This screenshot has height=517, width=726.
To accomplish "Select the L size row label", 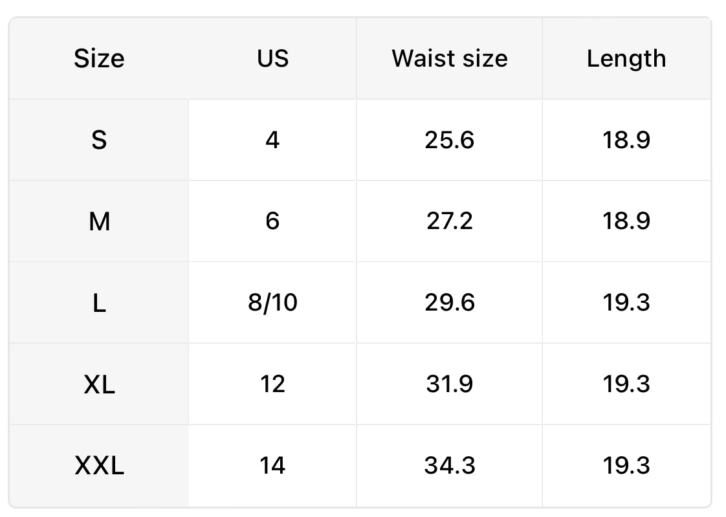I will point(99,303).
